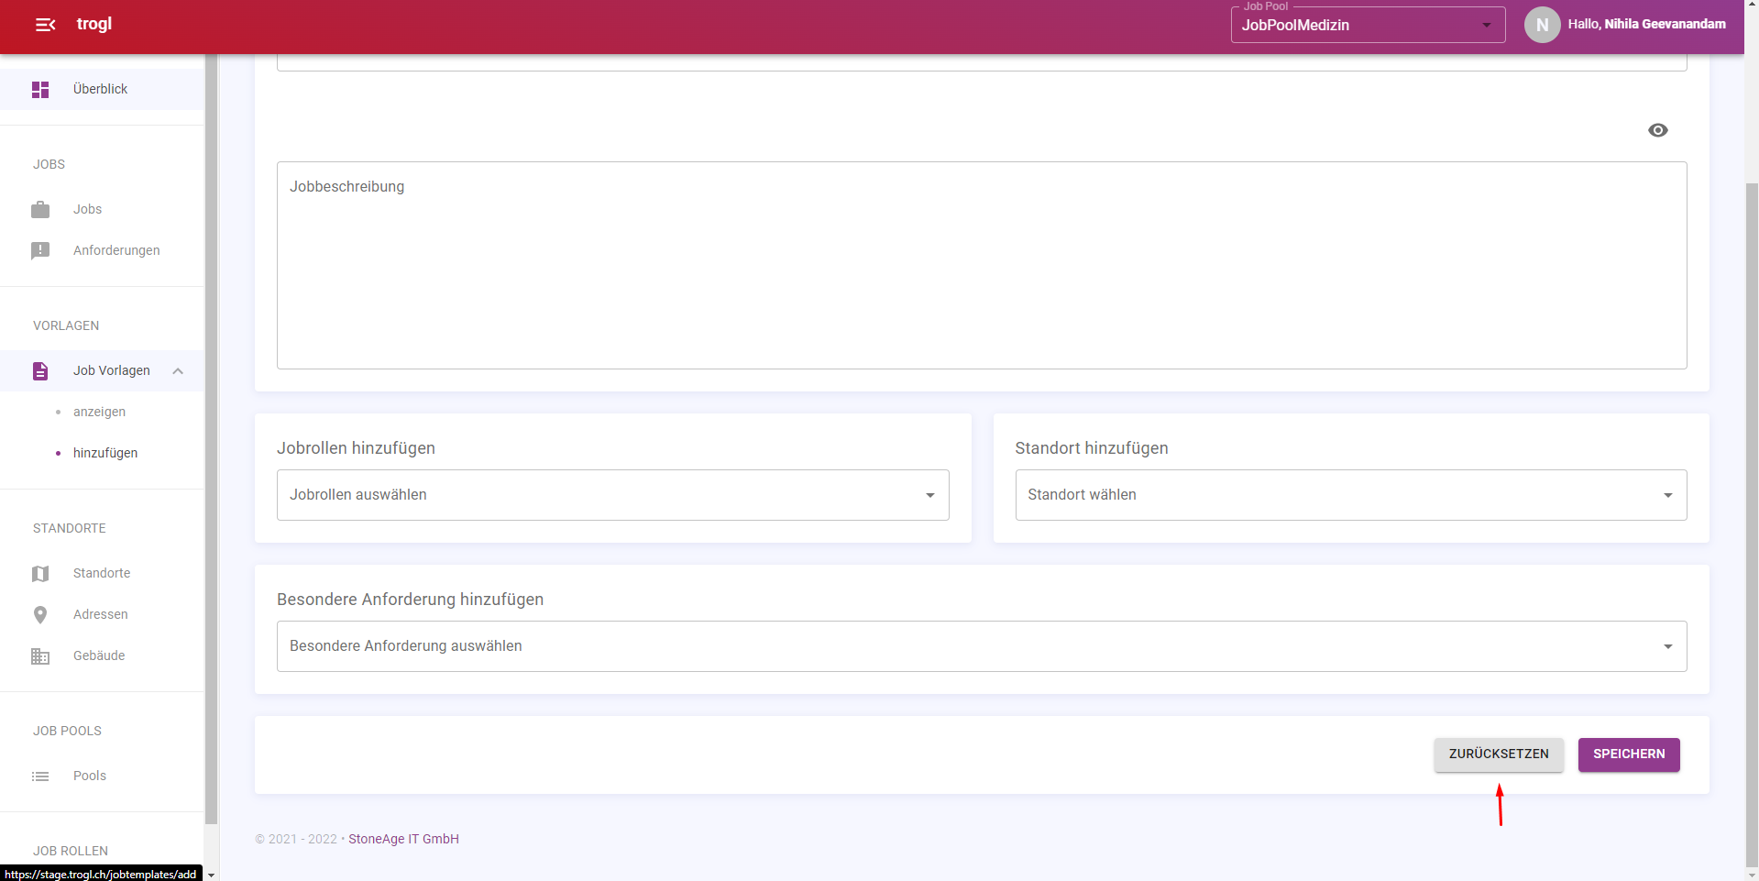Screen dimensions: 1759x881
Task: Click the Standorte map icon
Action: click(x=40, y=573)
